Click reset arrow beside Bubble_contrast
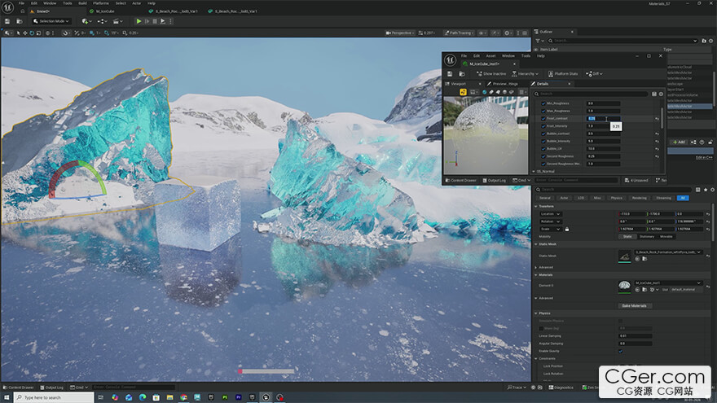Viewport: 717px width, 403px height. tap(657, 134)
